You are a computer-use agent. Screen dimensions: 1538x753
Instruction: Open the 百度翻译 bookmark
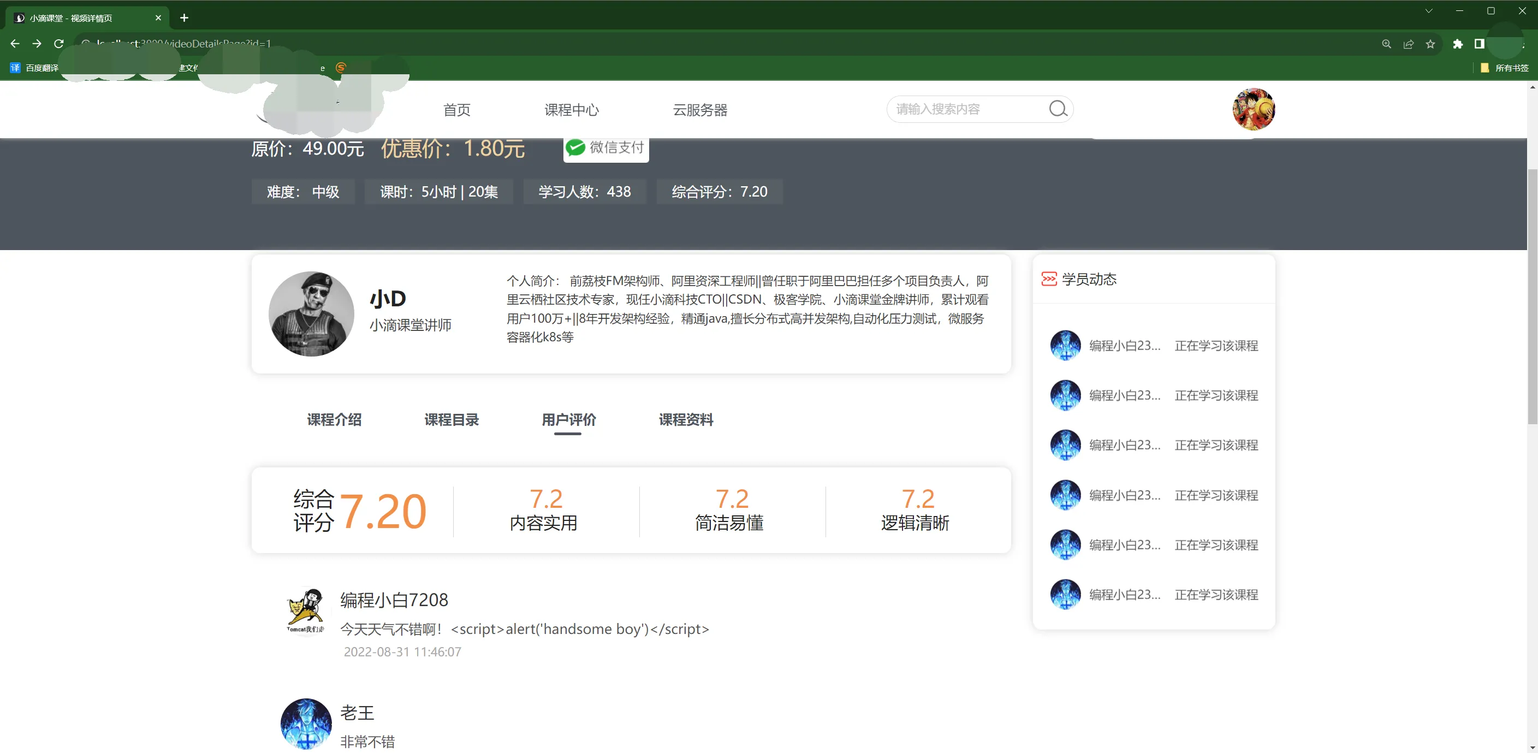(34, 68)
